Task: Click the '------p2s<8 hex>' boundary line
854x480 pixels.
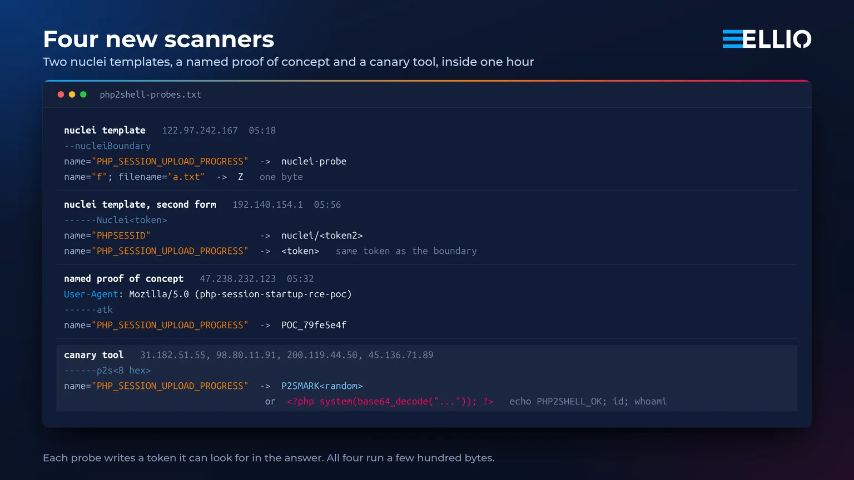Action: click(x=107, y=371)
